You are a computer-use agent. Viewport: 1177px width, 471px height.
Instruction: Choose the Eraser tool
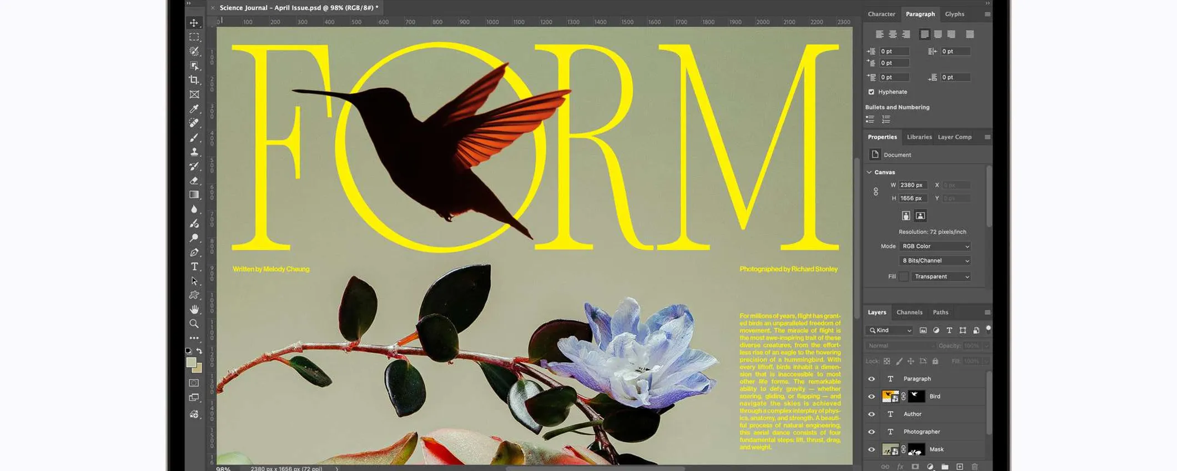tap(194, 181)
